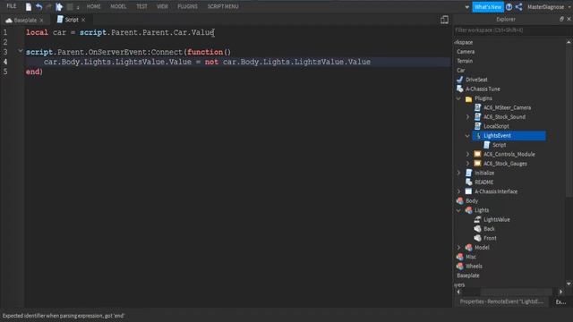Click the gray square quick-access icon
573x322 pixels.
pos(70,7)
